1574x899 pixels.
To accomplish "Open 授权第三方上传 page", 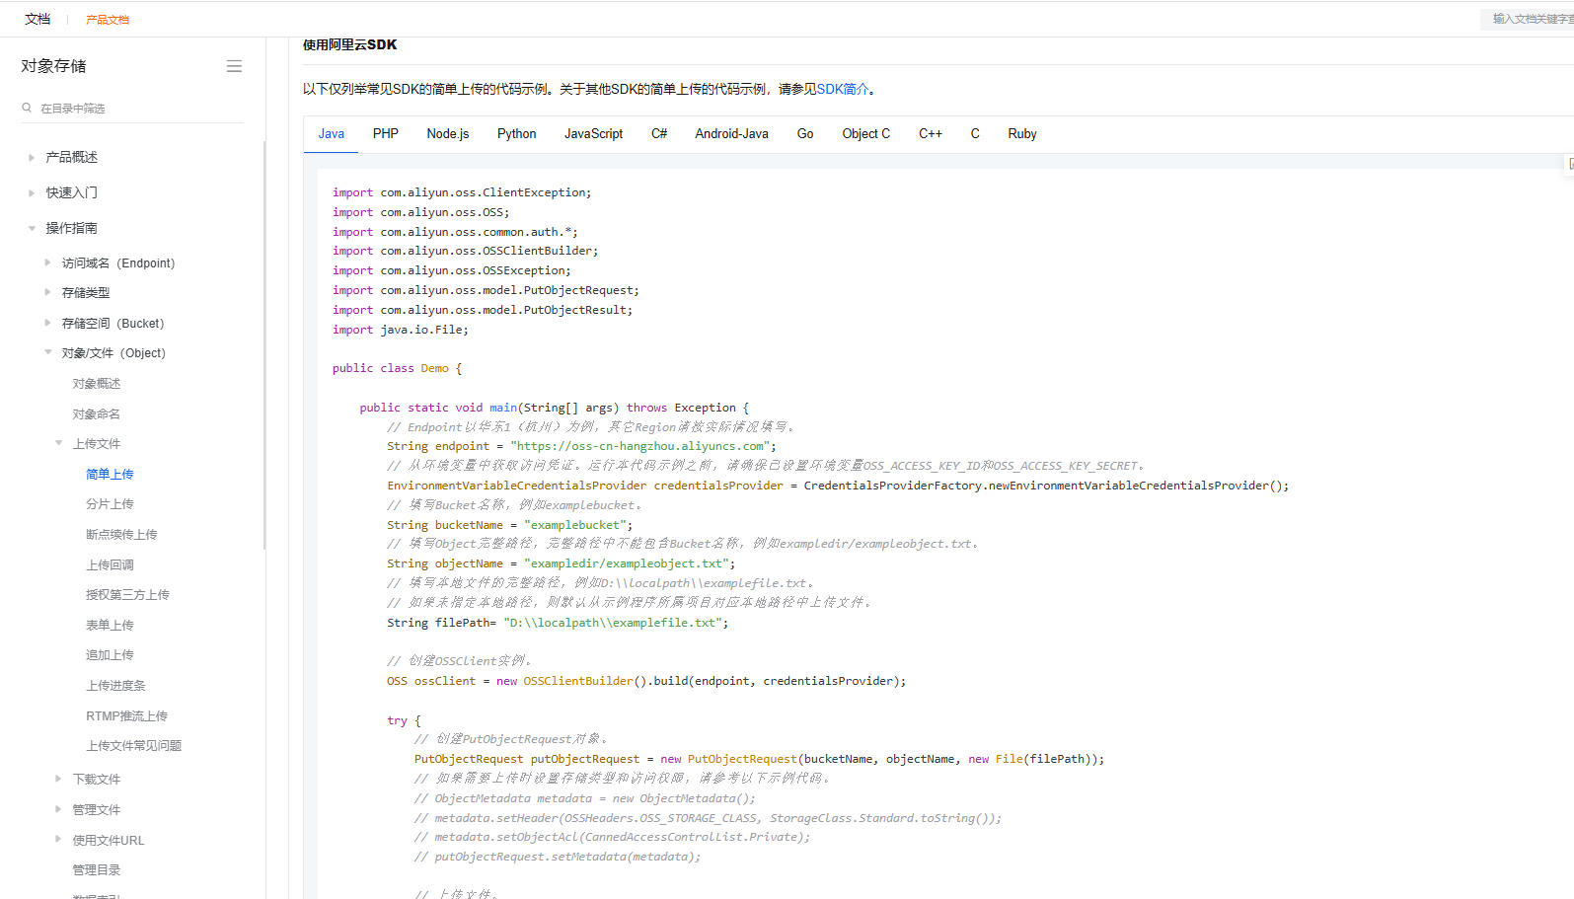I will click(x=127, y=595).
